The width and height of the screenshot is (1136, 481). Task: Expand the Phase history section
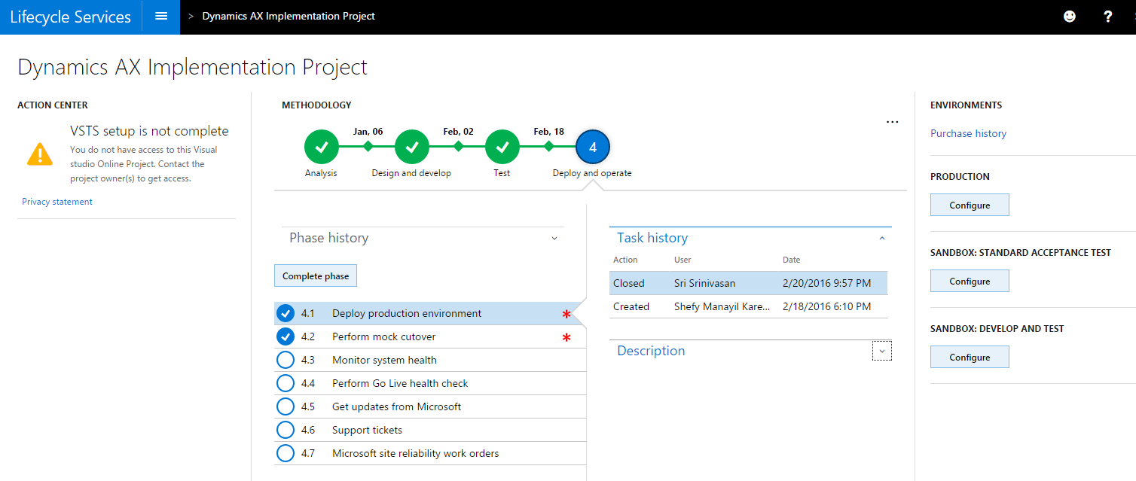554,239
